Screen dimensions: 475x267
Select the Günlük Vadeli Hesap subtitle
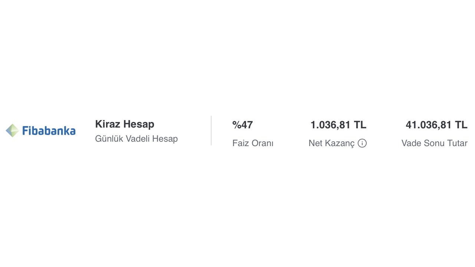(136, 139)
